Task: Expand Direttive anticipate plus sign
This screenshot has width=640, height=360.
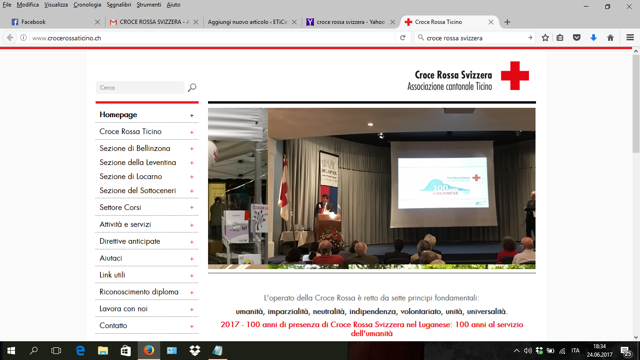Action: [x=192, y=242]
